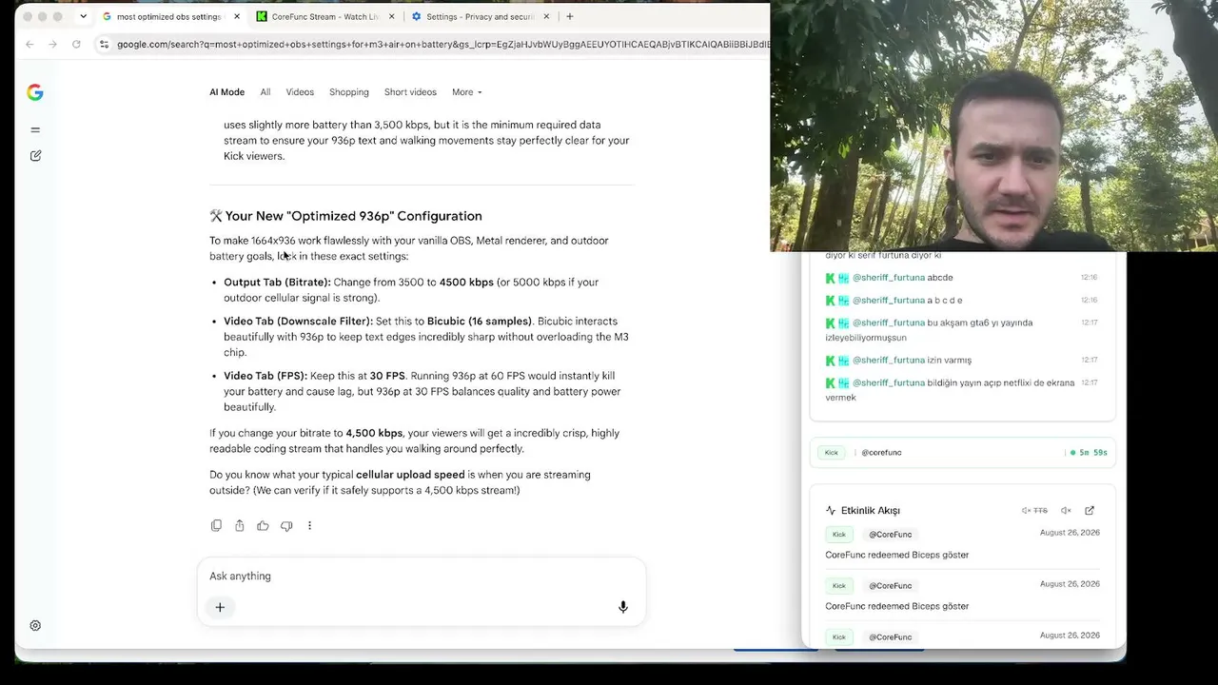Close the CoreFunc Stream tab
Image resolution: width=1218 pixels, height=685 pixels.
click(392, 16)
